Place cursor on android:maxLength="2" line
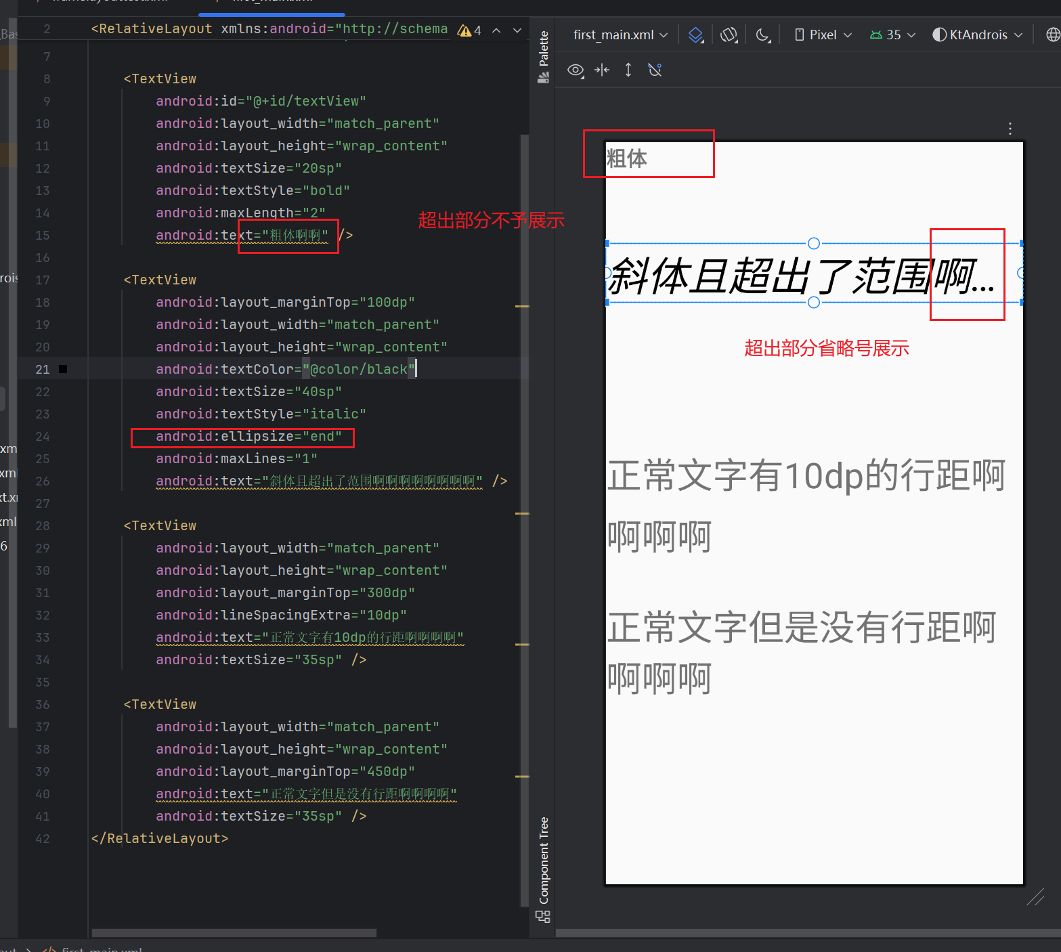Viewport: 1061px width, 952px height. coord(240,213)
